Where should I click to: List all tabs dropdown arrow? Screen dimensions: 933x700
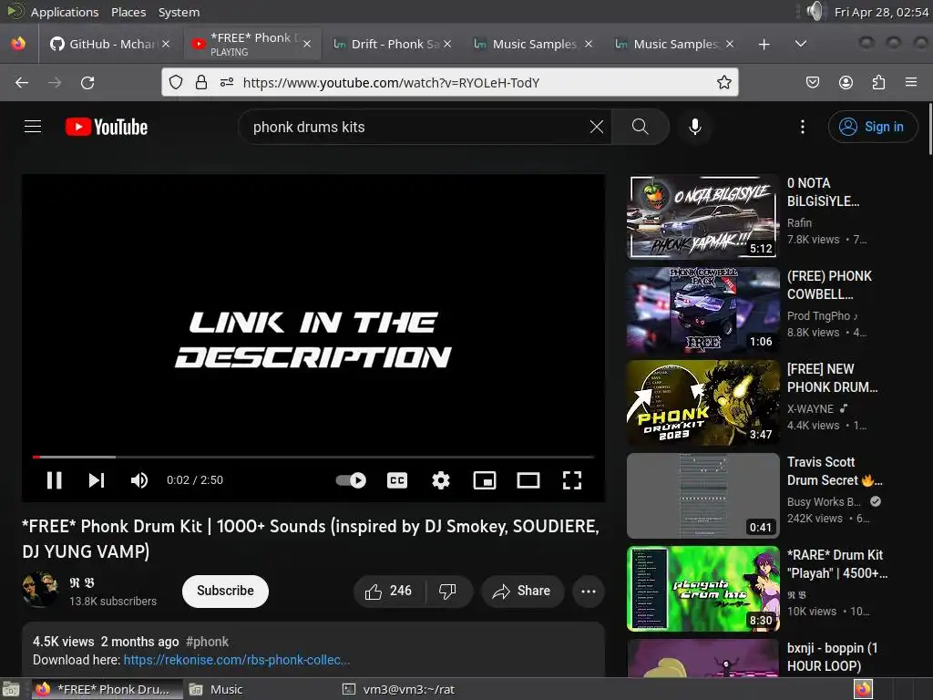point(801,44)
